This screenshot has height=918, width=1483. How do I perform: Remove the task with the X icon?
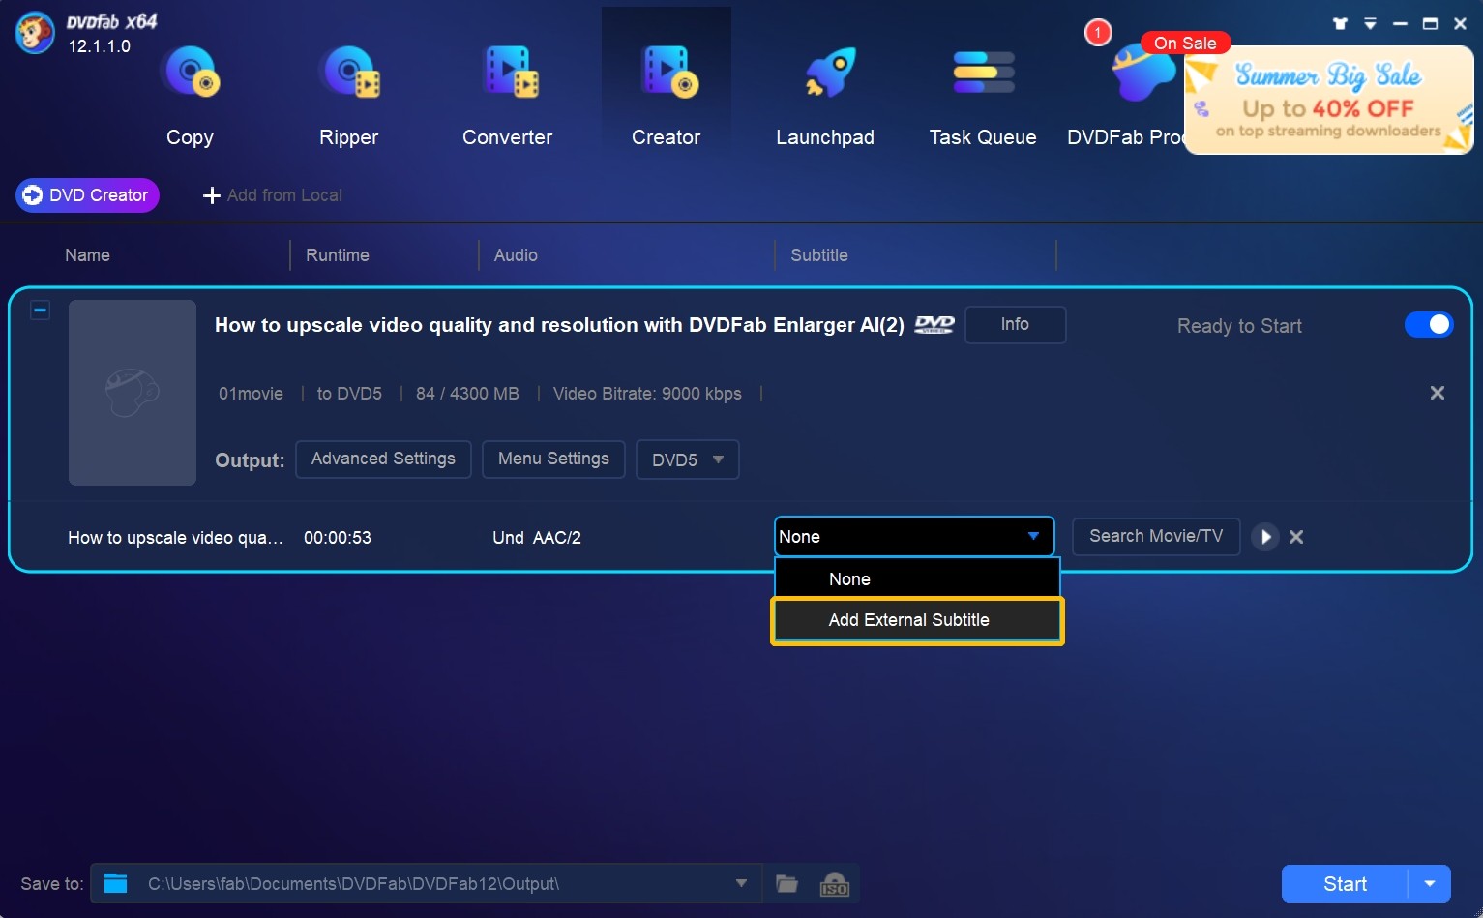coord(1438,393)
